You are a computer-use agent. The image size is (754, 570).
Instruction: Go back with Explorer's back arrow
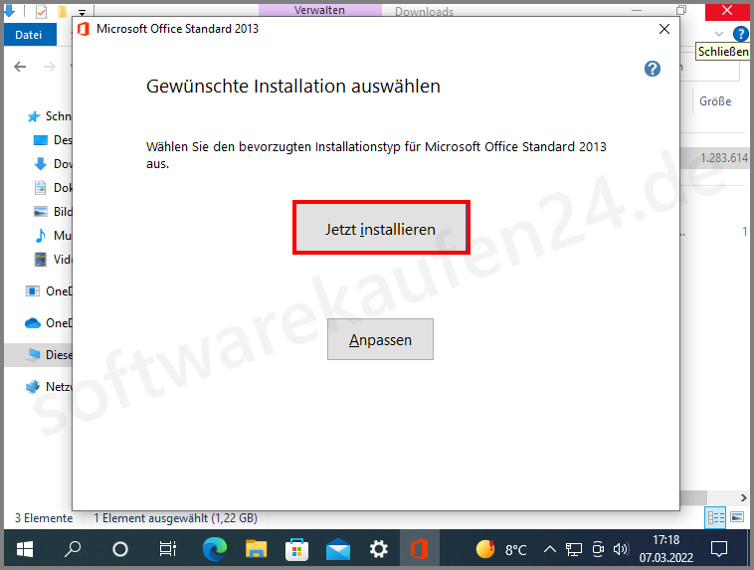20,67
